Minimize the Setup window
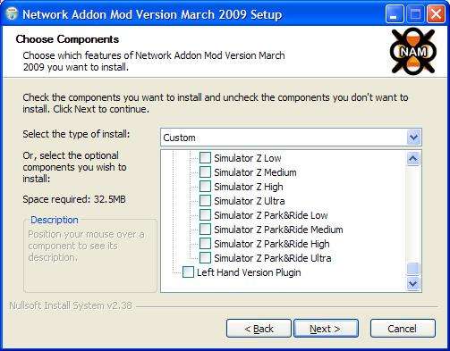The width and height of the screenshot is (450, 351). point(394,14)
